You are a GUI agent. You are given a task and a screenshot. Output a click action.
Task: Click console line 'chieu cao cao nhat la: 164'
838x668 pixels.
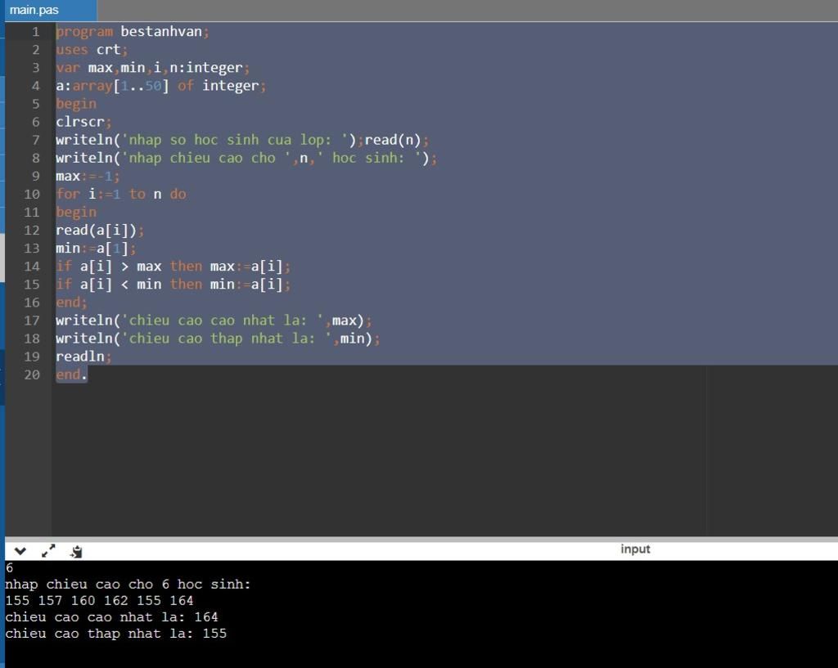coord(111,617)
